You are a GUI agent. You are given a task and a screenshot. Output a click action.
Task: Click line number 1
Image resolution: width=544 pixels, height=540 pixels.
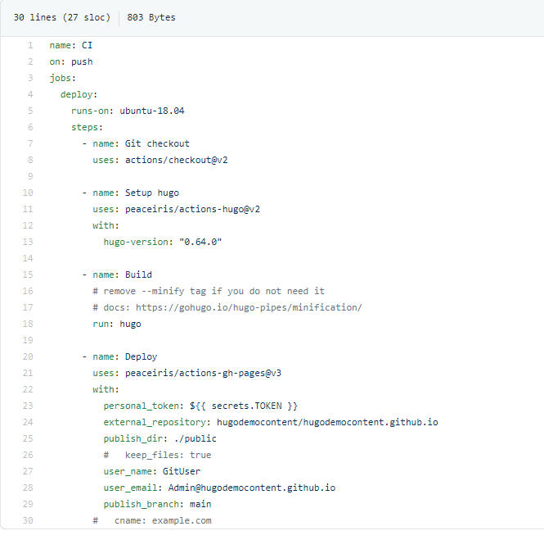tap(30, 45)
